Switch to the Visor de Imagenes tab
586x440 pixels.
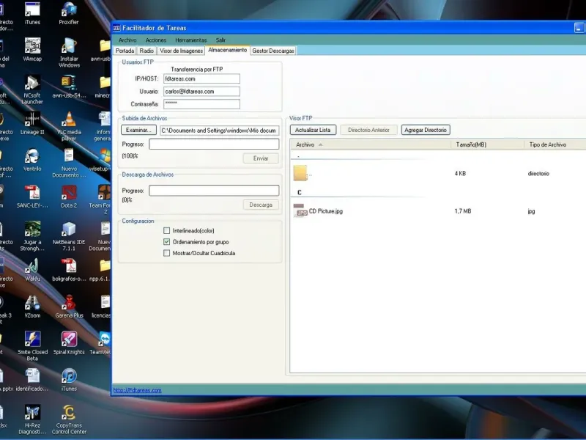coord(181,51)
